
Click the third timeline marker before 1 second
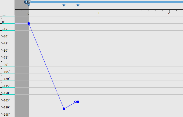78,5
